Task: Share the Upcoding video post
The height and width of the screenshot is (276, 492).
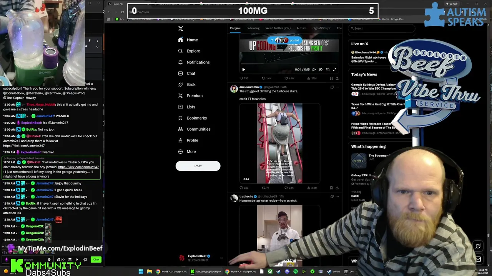Action: pos(337,78)
